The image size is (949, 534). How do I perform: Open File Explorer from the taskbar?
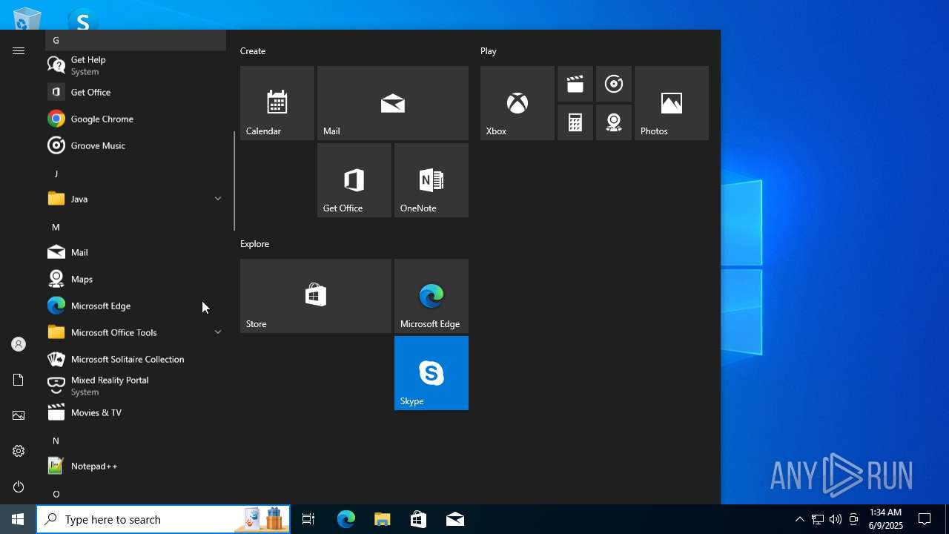coord(383,519)
